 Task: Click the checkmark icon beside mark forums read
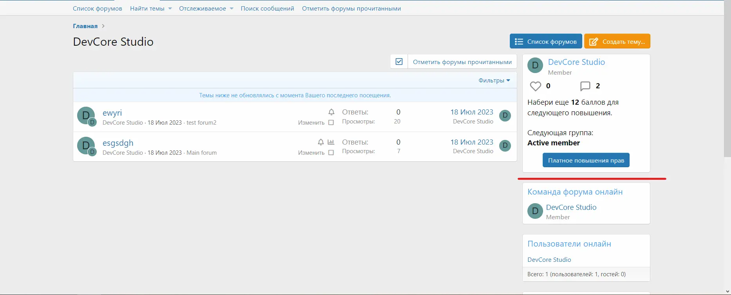(x=399, y=62)
